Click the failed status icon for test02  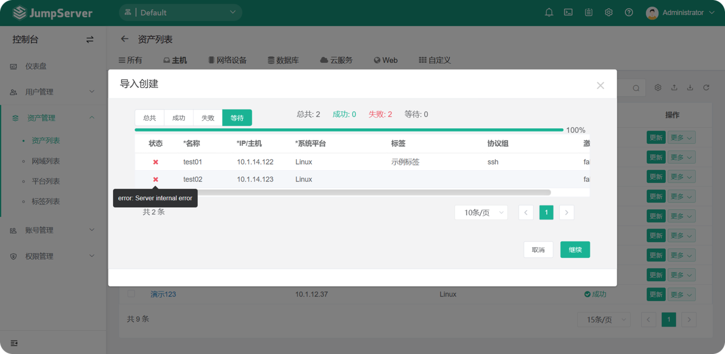pos(155,179)
